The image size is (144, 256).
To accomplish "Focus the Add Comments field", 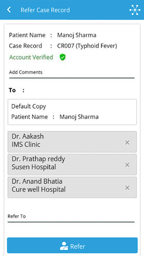I will coord(72,74).
